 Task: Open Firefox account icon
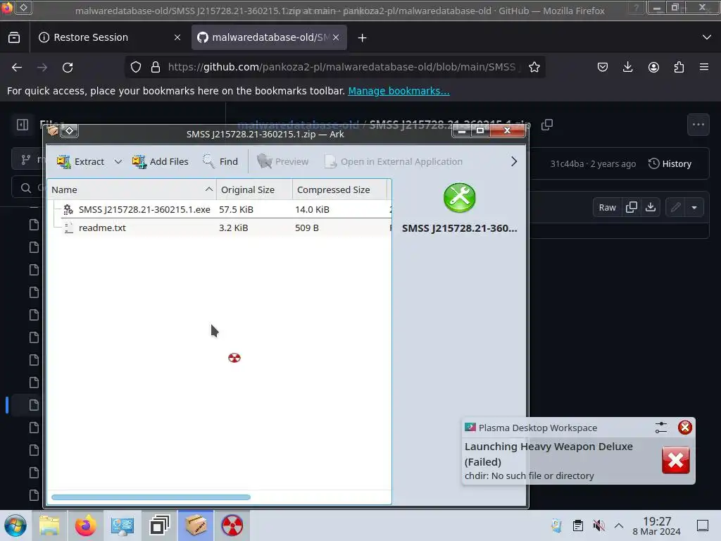653,67
